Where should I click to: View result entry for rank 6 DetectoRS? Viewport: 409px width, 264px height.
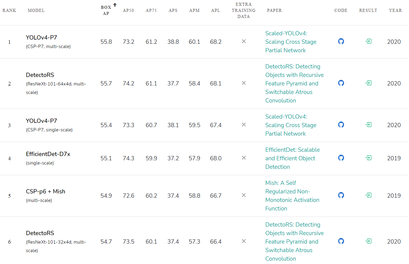(x=368, y=241)
